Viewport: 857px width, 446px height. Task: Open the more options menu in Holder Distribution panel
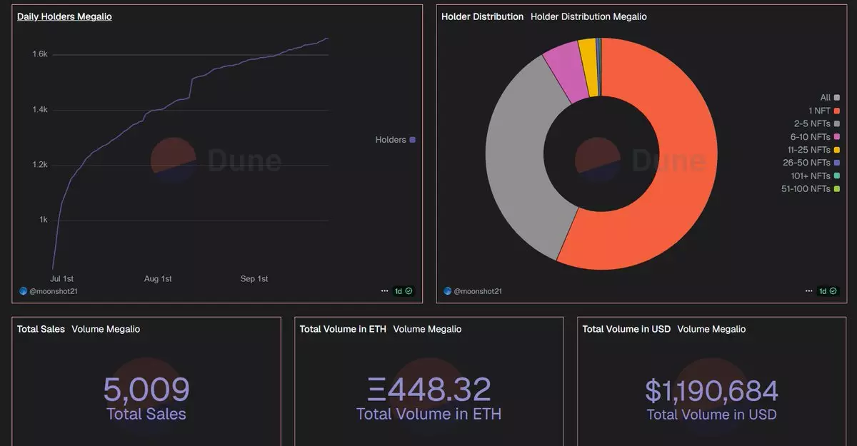click(x=809, y=291)
